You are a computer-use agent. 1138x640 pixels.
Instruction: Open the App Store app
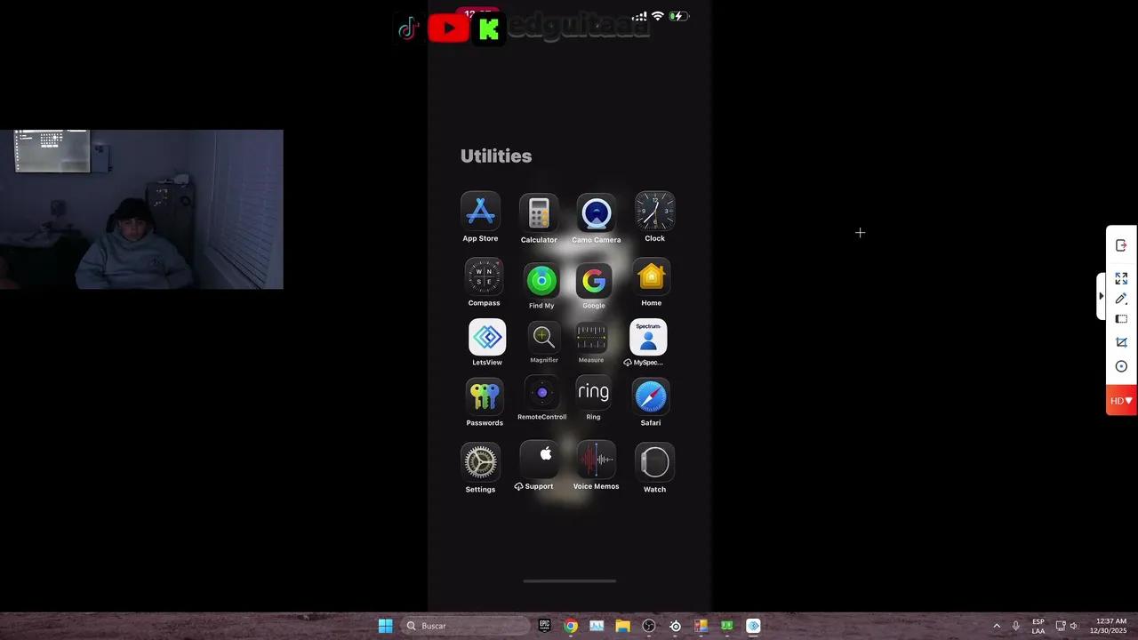click(x=480, y=212)
